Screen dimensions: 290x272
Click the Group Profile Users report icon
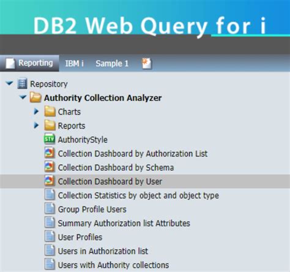click(x=50, y=209)
